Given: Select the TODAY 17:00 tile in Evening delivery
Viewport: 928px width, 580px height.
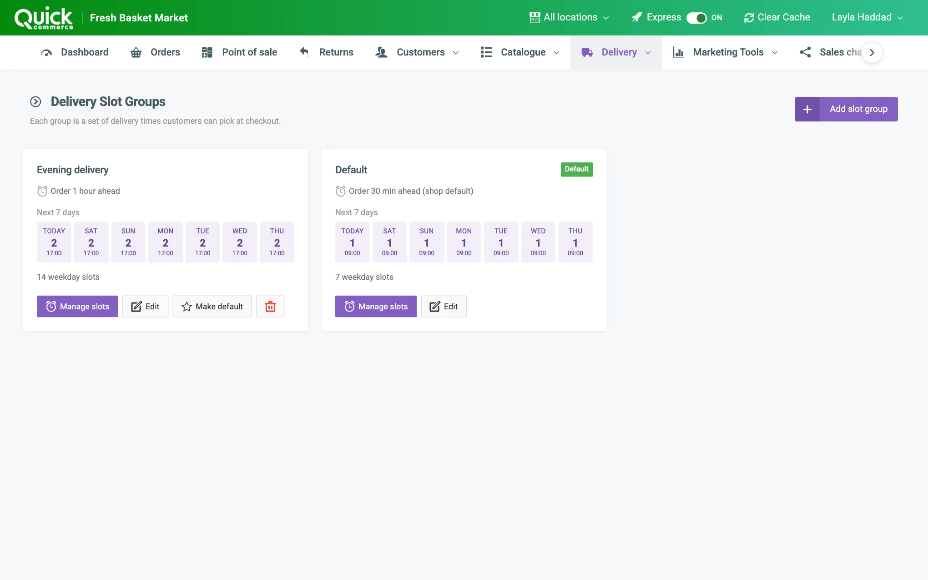Looking at the screenshot, I should point(54,242).
